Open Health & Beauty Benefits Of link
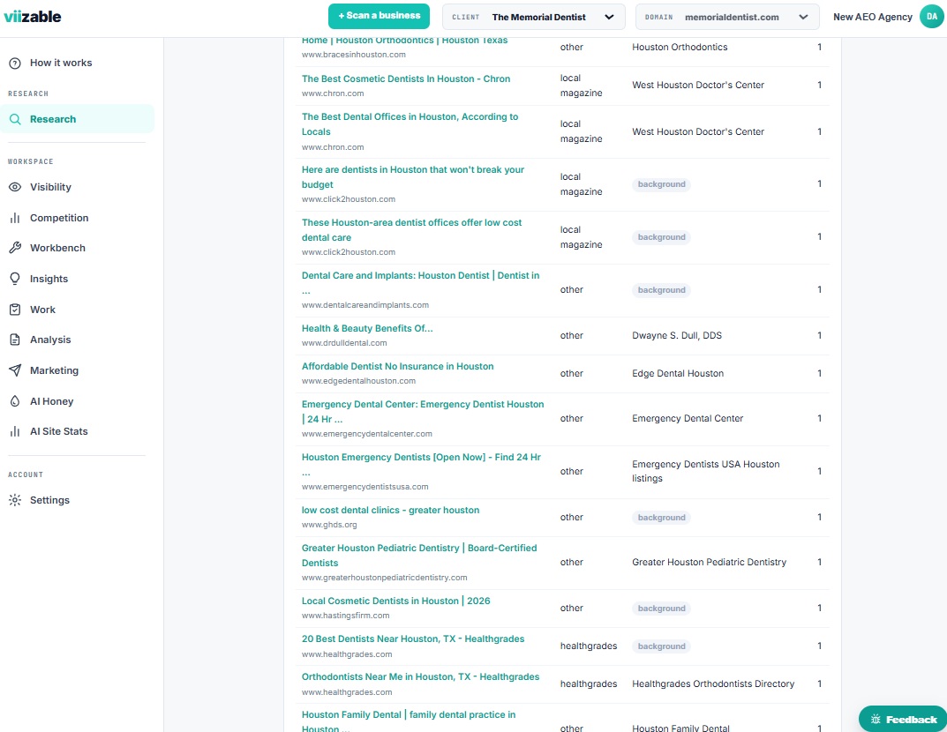The height and width of the screenshot is (732, 947). click(x=367, y=329)
